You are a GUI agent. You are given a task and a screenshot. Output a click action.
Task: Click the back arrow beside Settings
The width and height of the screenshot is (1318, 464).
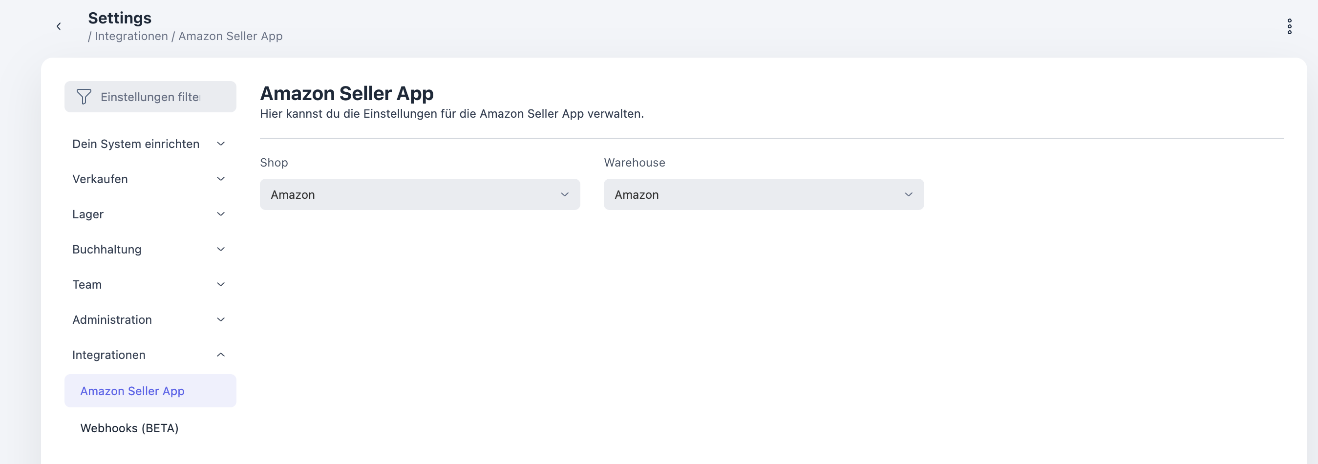click(59, 26)
